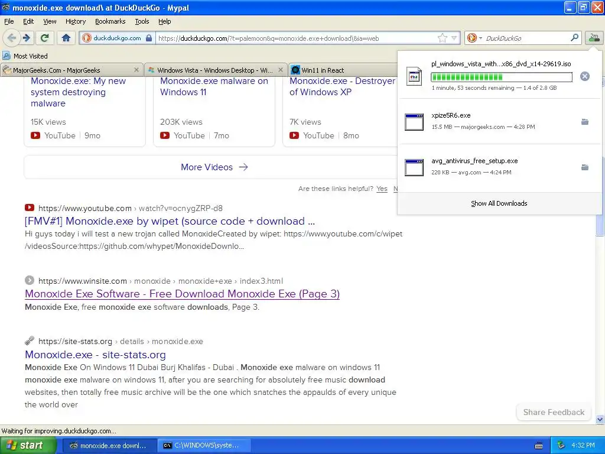Open the search engine selector dropdown
This screenshot has height=454, width=605.
point(474,38)
